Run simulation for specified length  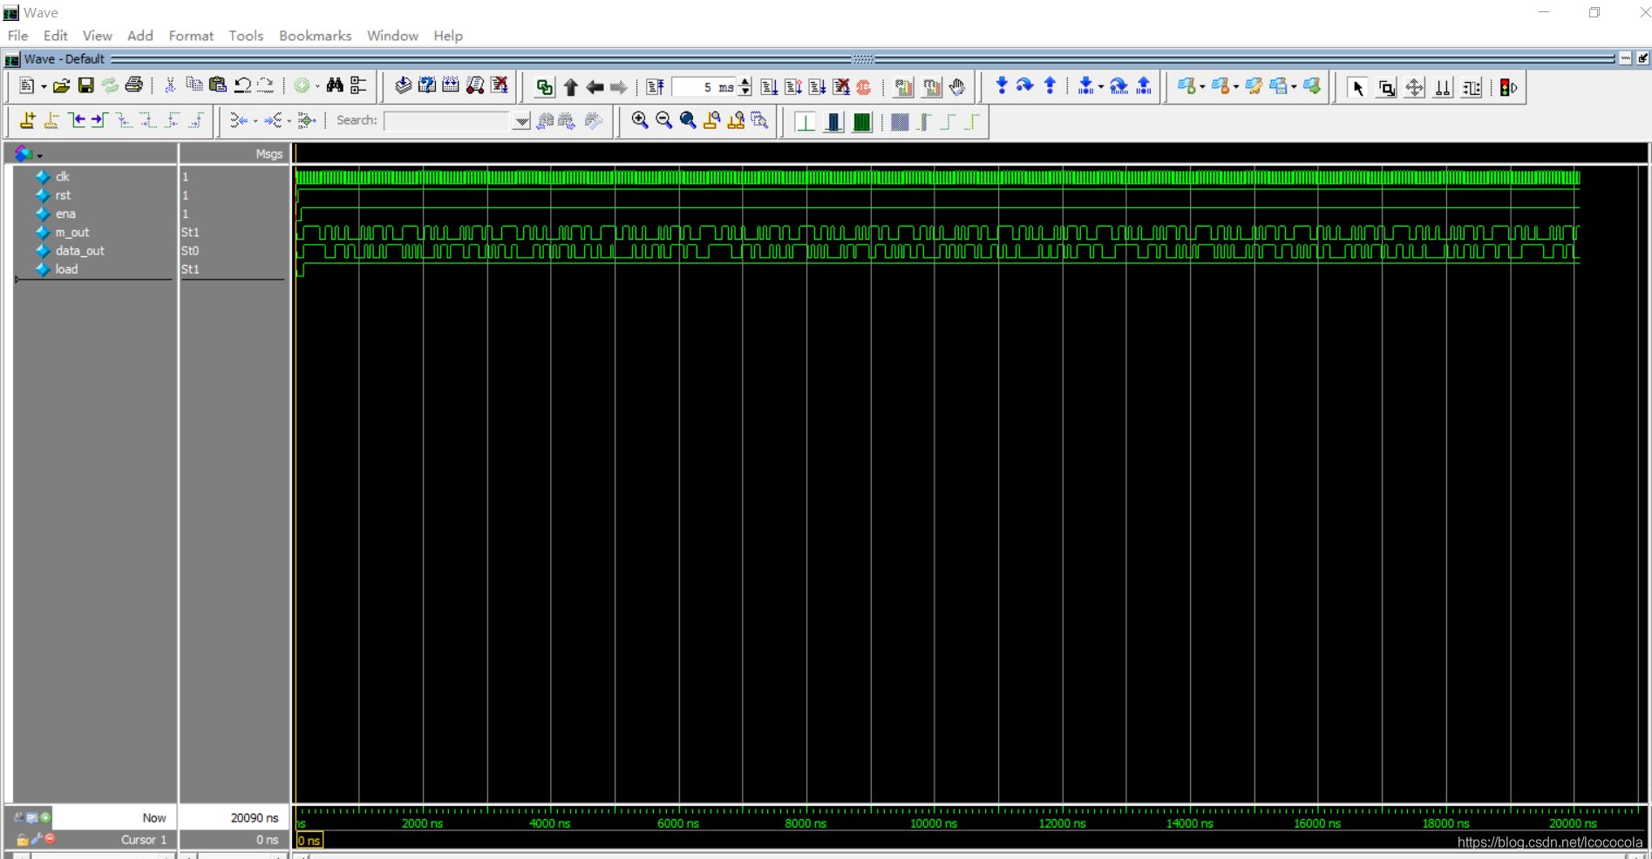pos(769,87)
